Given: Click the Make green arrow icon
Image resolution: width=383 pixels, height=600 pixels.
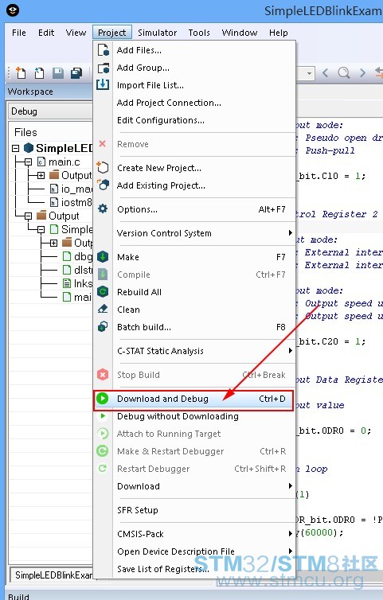Looking at the screenshot, I should [x=103, y=257].
